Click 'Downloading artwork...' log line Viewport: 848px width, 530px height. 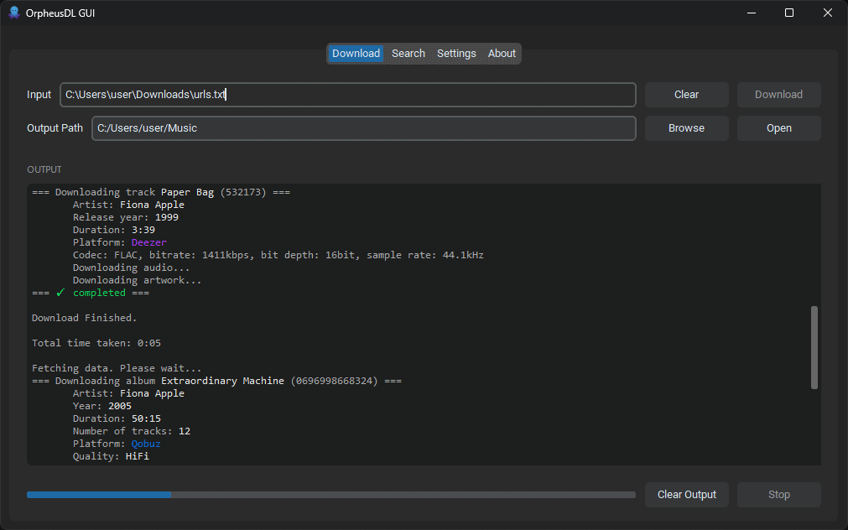(138, 280)
